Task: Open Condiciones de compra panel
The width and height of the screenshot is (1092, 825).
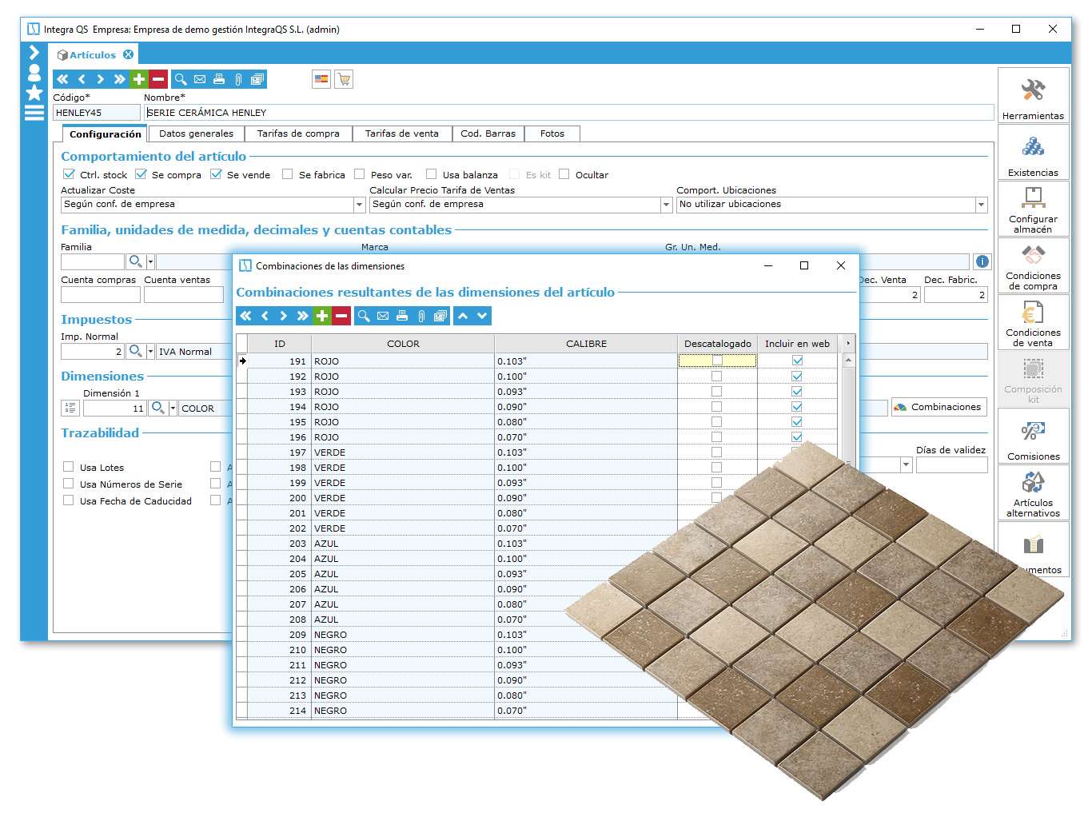Action: point(1033,264)
